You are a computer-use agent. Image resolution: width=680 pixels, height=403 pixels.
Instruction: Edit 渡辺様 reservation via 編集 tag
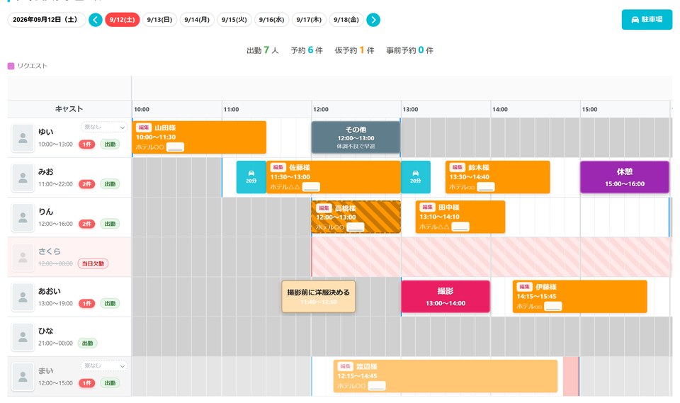[345, 367]
